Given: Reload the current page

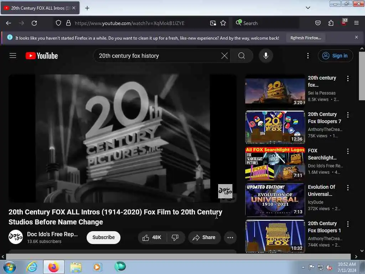Looking at the screenshot, I should (x=34, y=23).
